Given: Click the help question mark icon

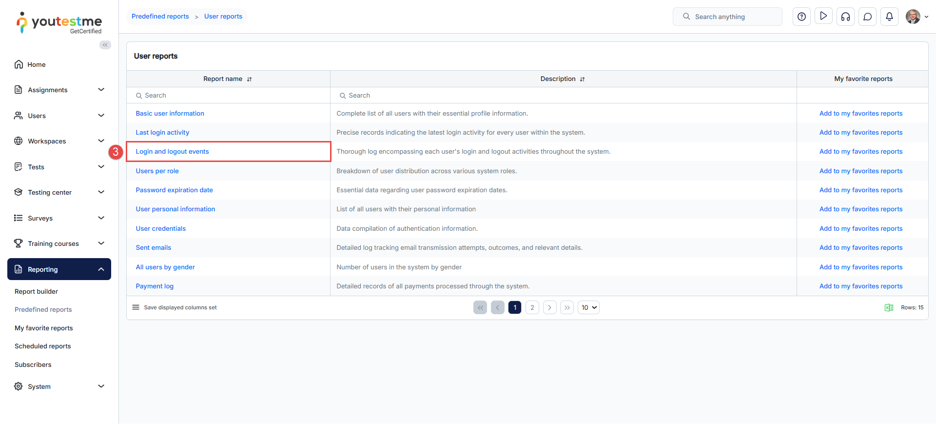Looking at the screenshot, I should tap(801, 17).
